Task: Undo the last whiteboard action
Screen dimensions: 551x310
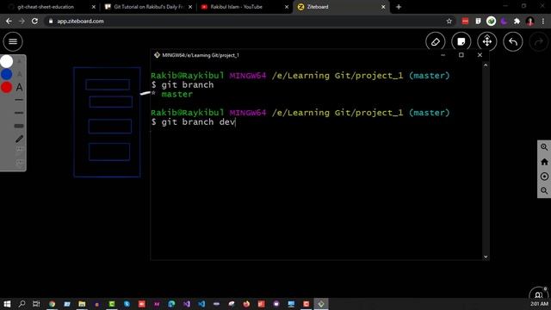Action: [513, 42]
